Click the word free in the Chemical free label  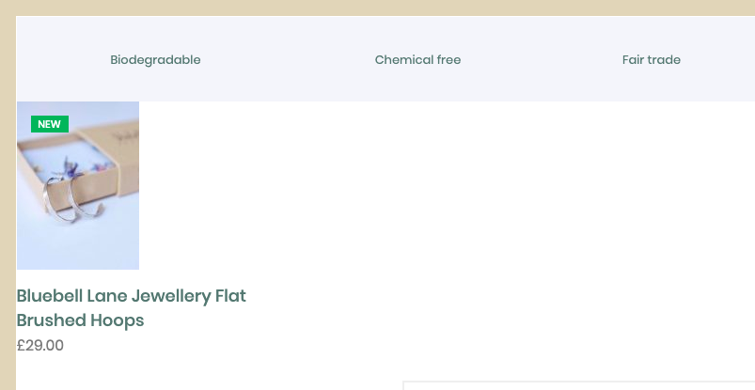click(448, 60)
